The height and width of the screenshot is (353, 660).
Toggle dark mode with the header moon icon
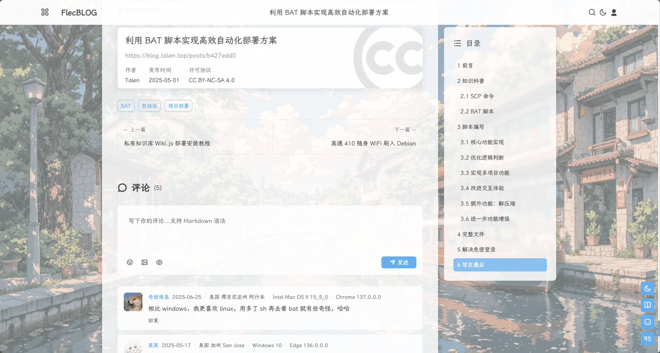click(x=603, y=12)
